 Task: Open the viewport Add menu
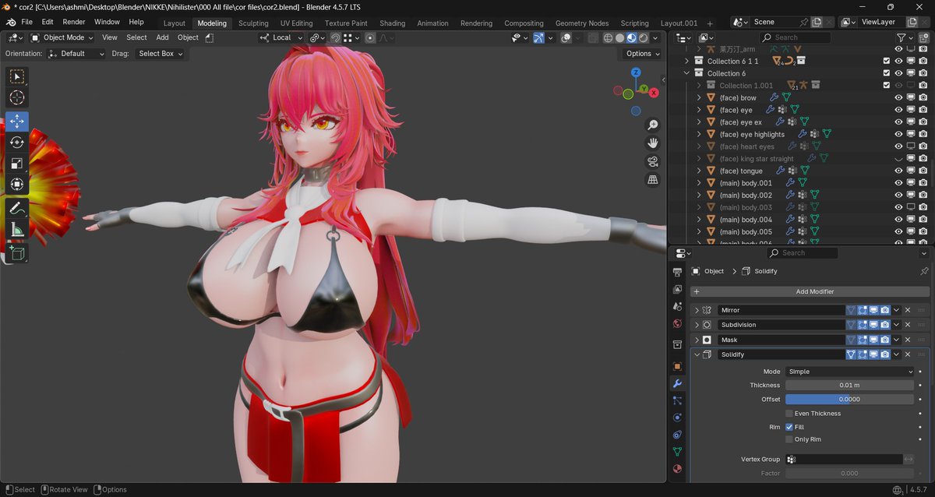coord(162,37)
